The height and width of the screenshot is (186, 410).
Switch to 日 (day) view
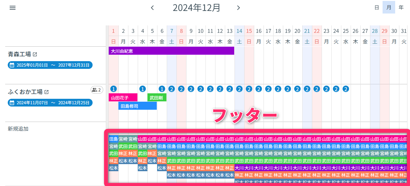(x=376, y=7)
